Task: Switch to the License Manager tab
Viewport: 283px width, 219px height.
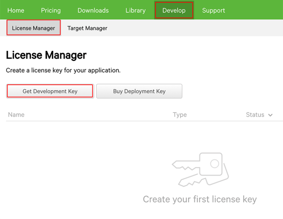Action: (34, 28)
